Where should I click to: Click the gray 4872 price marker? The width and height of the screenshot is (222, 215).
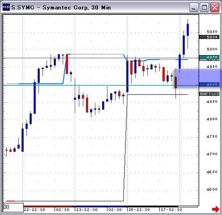coord(209,94)
